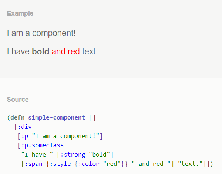
Task: Click the rendered "I am a component!" paragraph
Action: [41, 33]
